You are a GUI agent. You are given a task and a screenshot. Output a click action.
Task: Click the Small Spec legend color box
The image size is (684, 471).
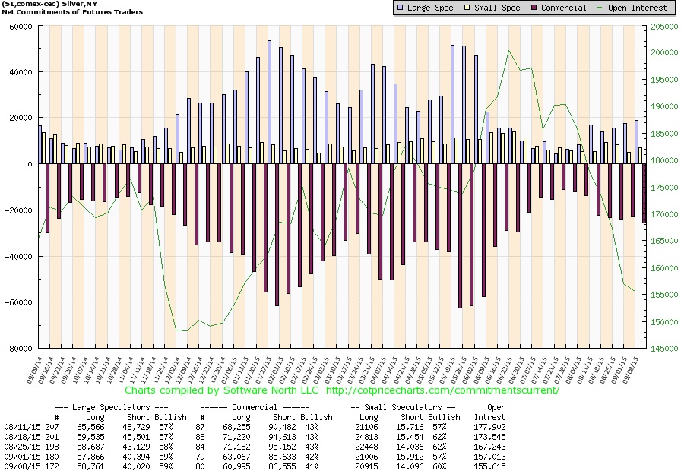point(467,8)
